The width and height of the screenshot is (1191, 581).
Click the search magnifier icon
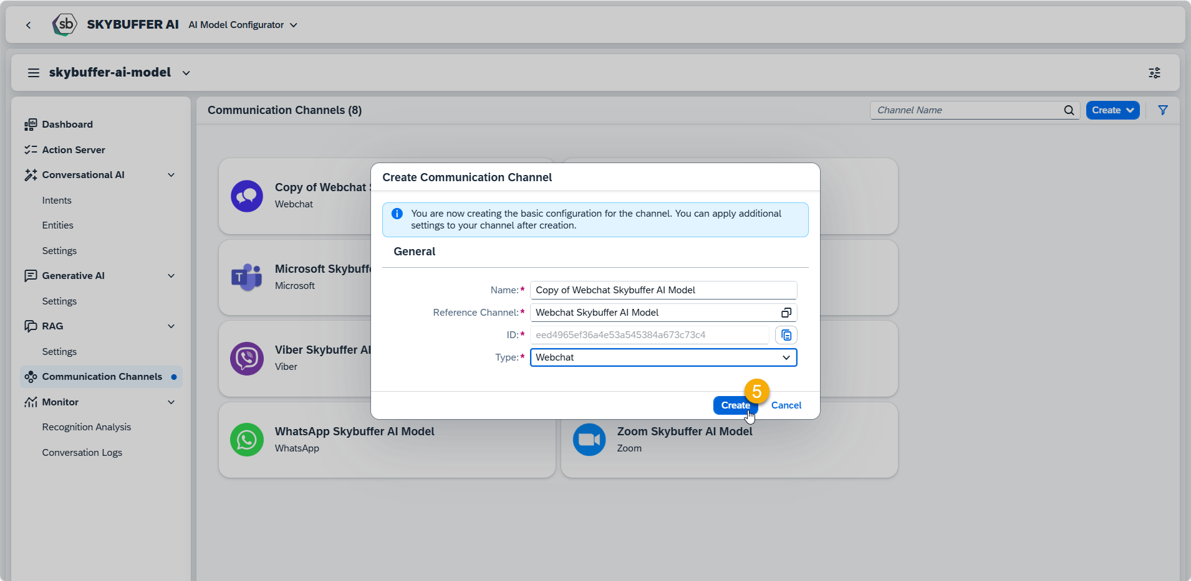click(1069, 110)
